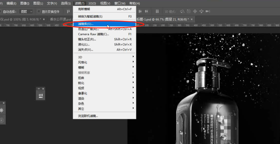Close the small floating 3D panel
The height and width of the screenshot is (144, 280).
pyautogui.click(x=43, y=89)
